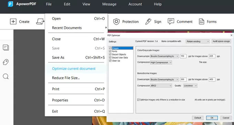This screenshot has height=125, width=234.
Task: Open color images Downsample method dropdown
Action: click(x=164, y=56)
